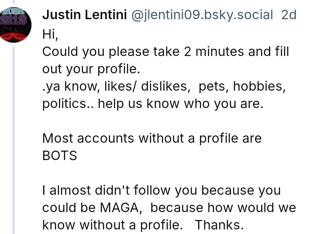Click "help us know who you are."
This screenshot has width=310, height=234.
181,104
